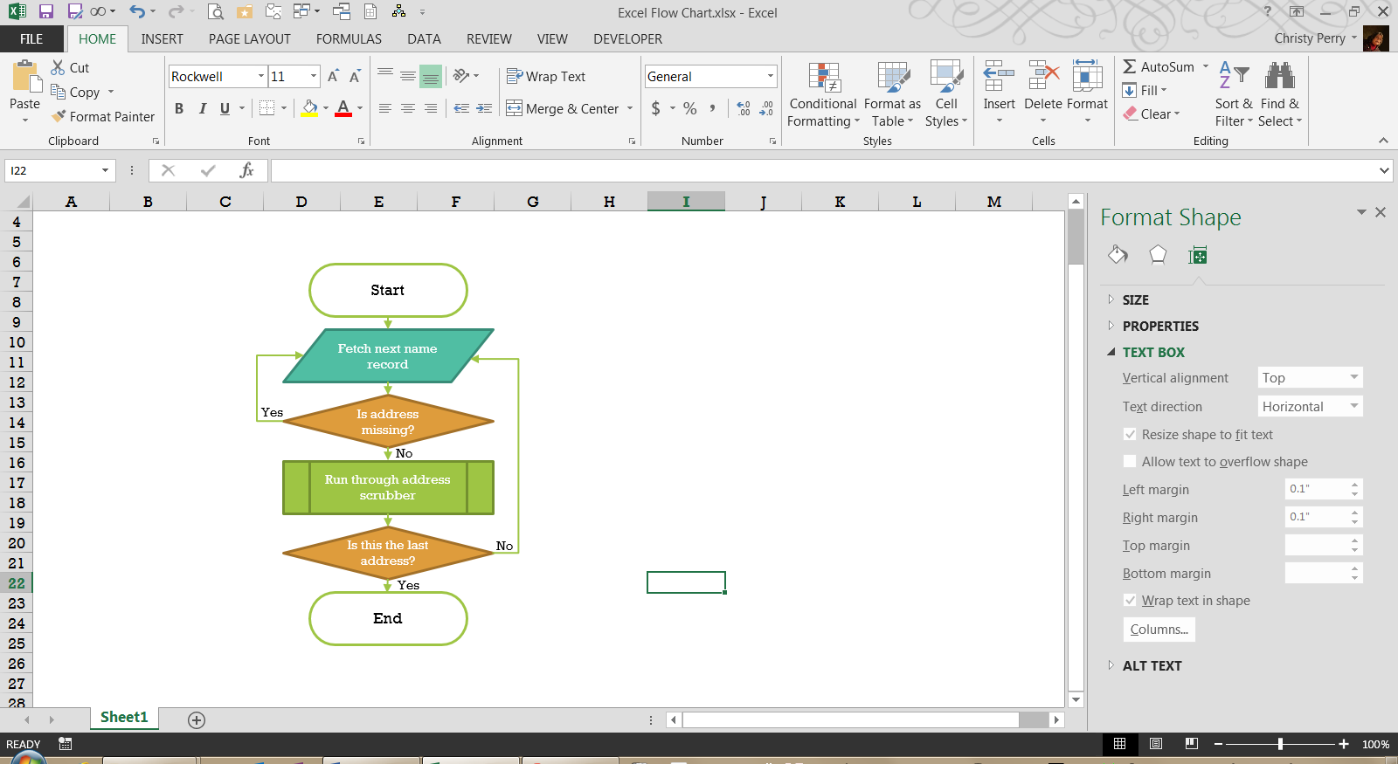
Task: Open the FORMULAS ribbon tab
Action: (349, 39)
